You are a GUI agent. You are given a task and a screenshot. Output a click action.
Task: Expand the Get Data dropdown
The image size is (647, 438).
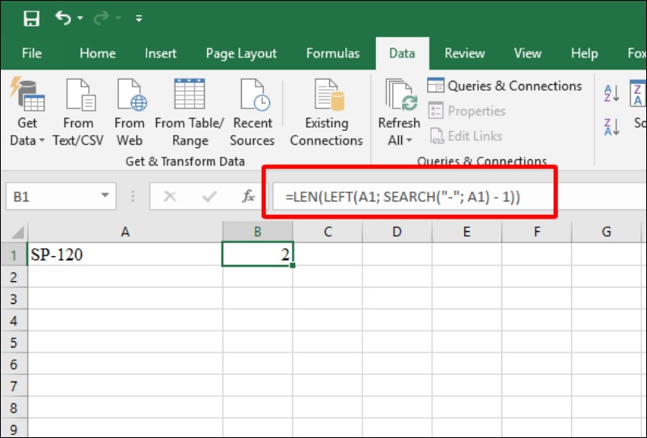(x=27, y=141)
